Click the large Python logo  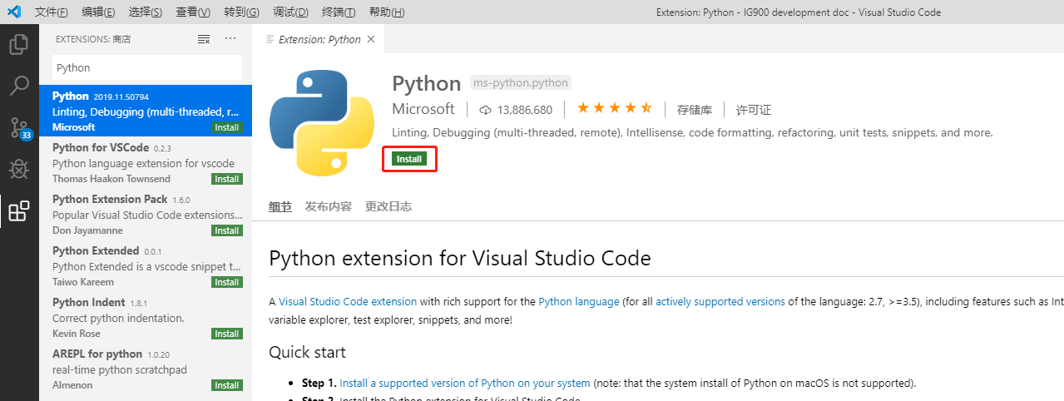click(x=322, y=123)
